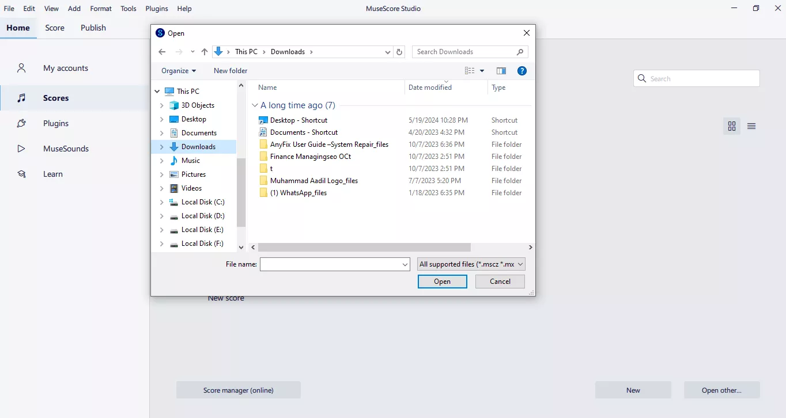The image size is (786, 418).
Task: Open My accounts from the sidebar
Action: pos(65,68)
